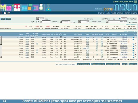Go to דף הבית home page
The width and height of the screenshot is (138, 103).
click(101, 13)
